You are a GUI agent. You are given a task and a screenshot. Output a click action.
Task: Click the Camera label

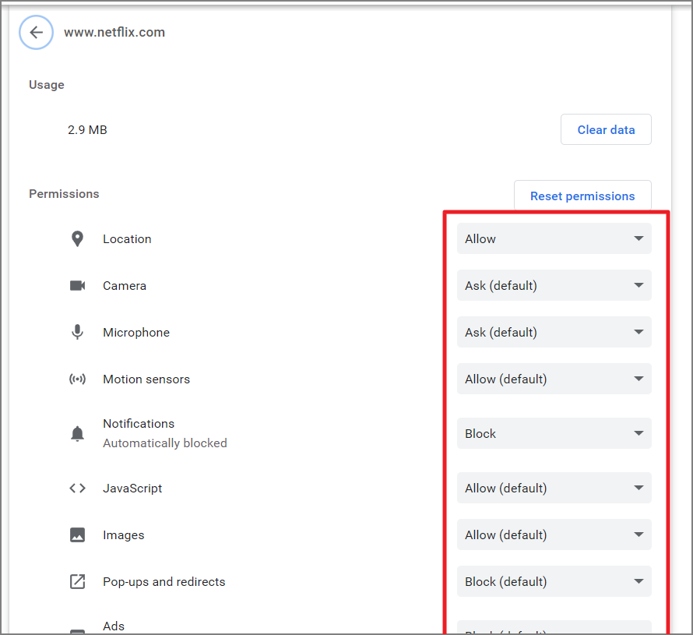pos(125,286)
